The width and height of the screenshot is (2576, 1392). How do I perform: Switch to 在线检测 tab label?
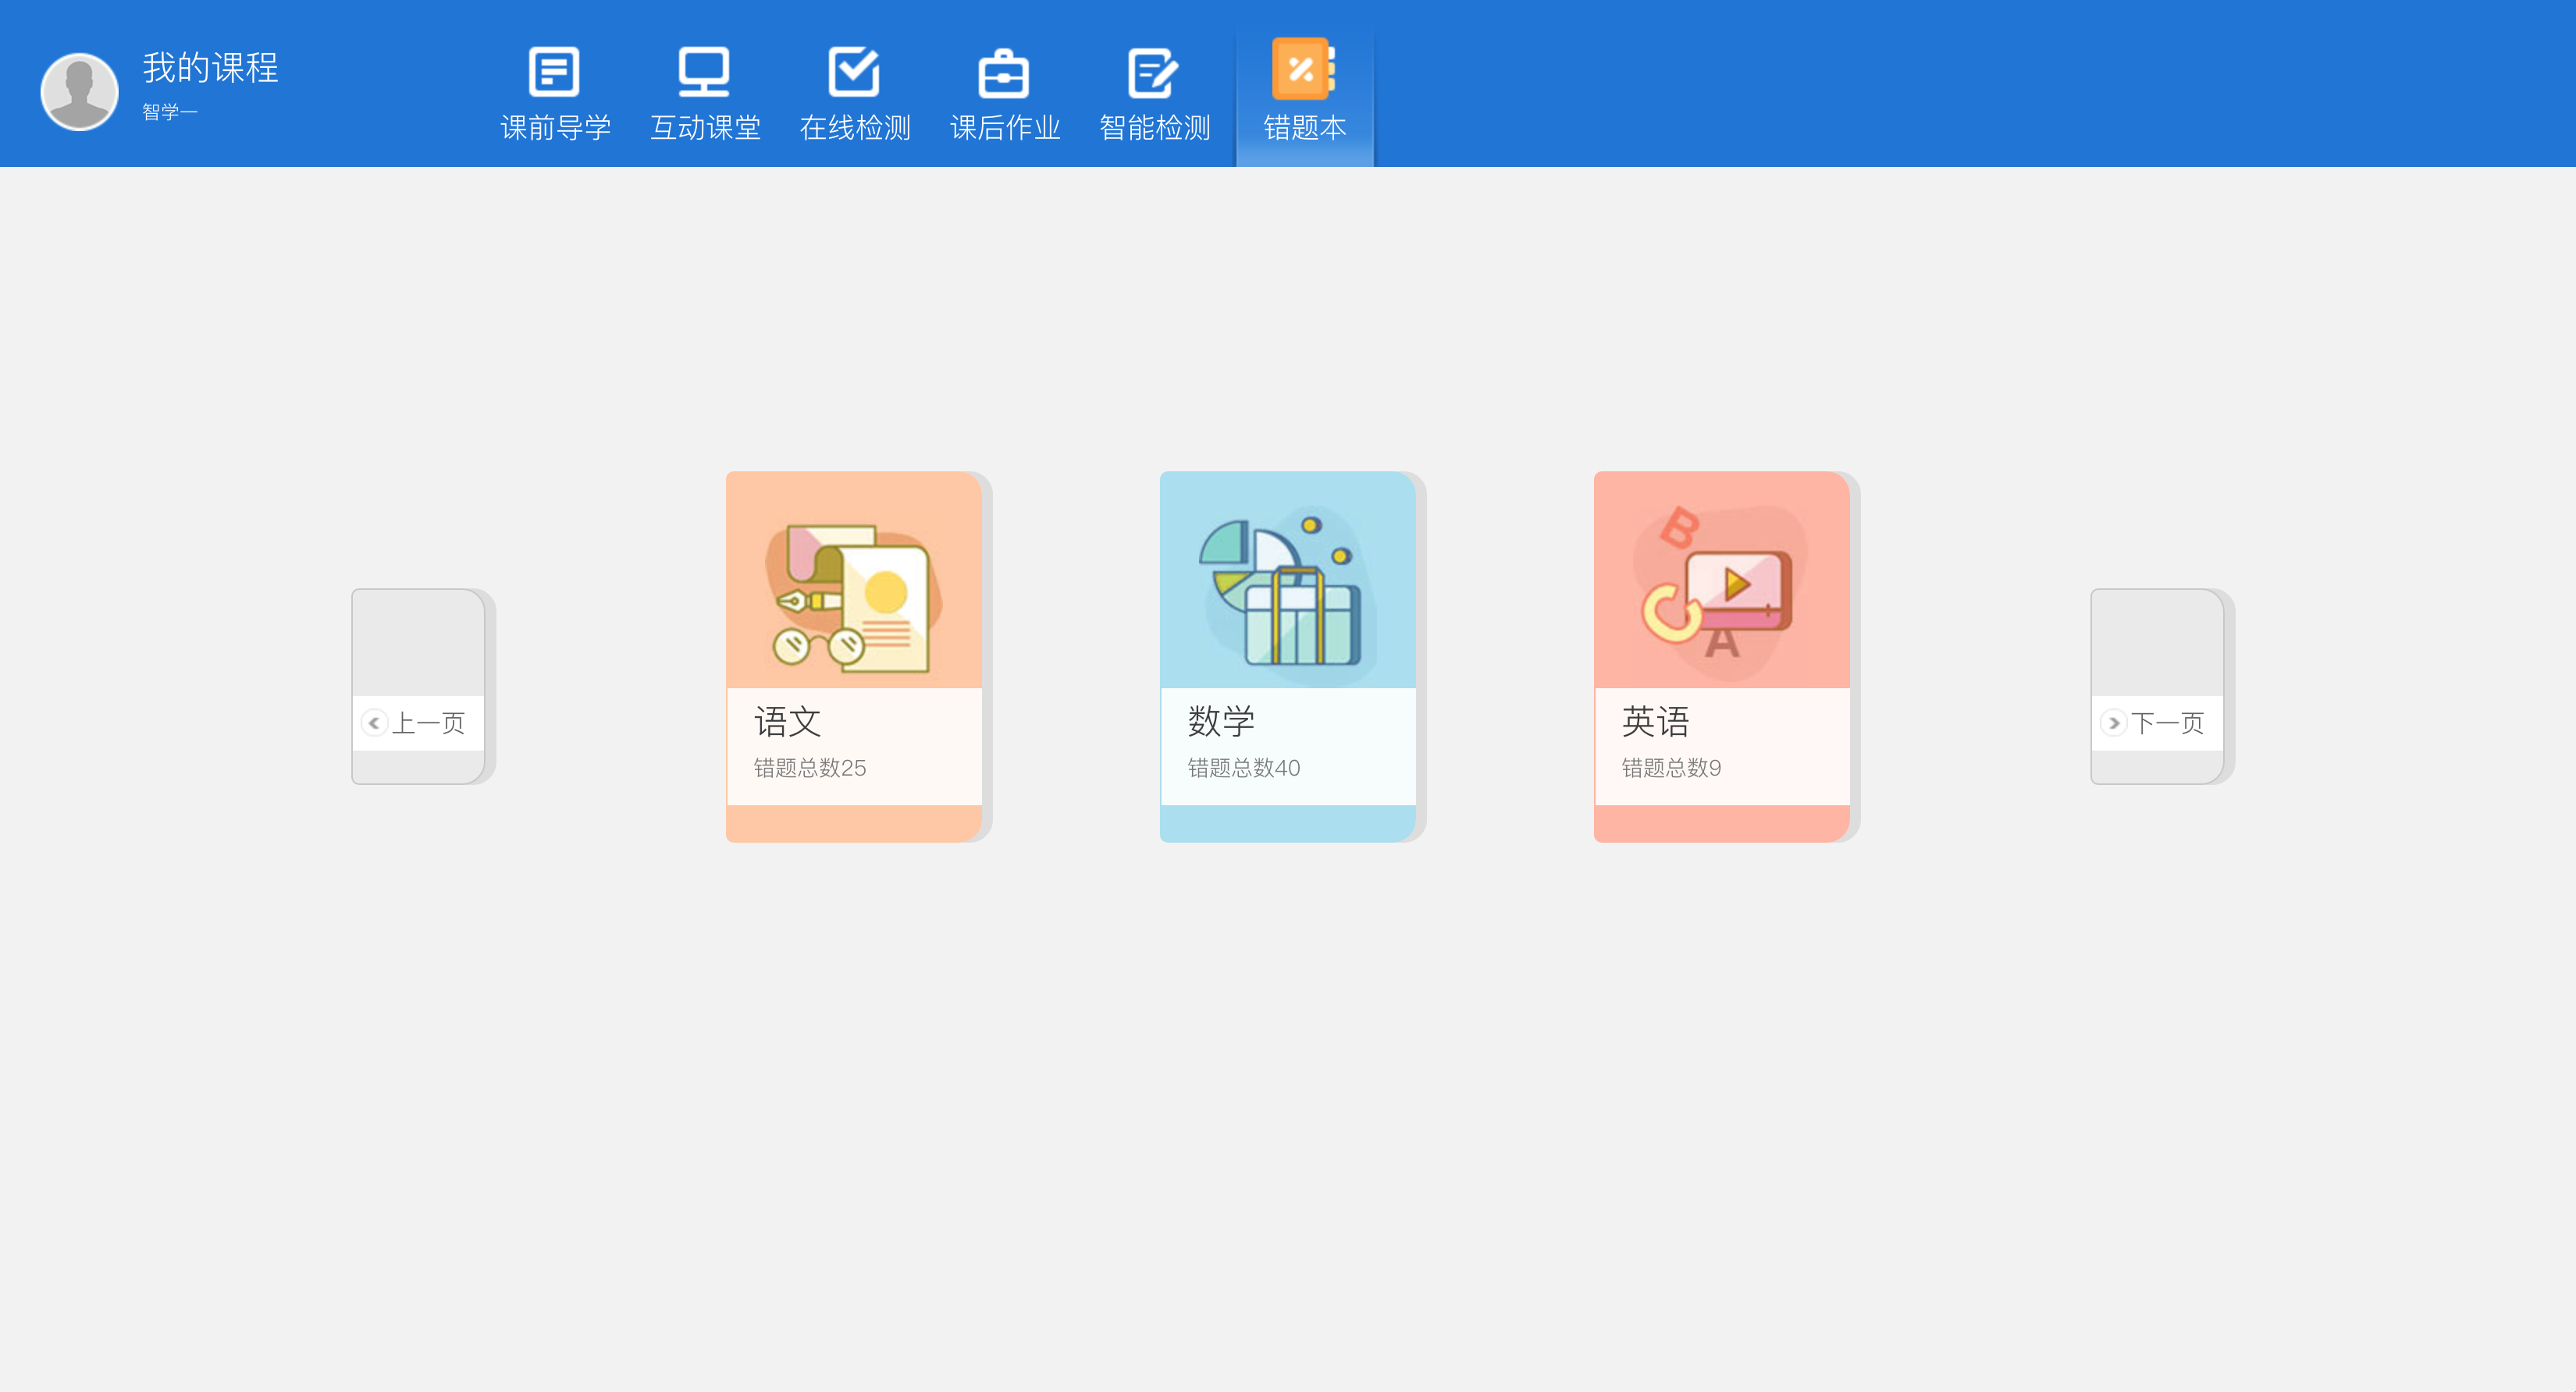[855, 128]
